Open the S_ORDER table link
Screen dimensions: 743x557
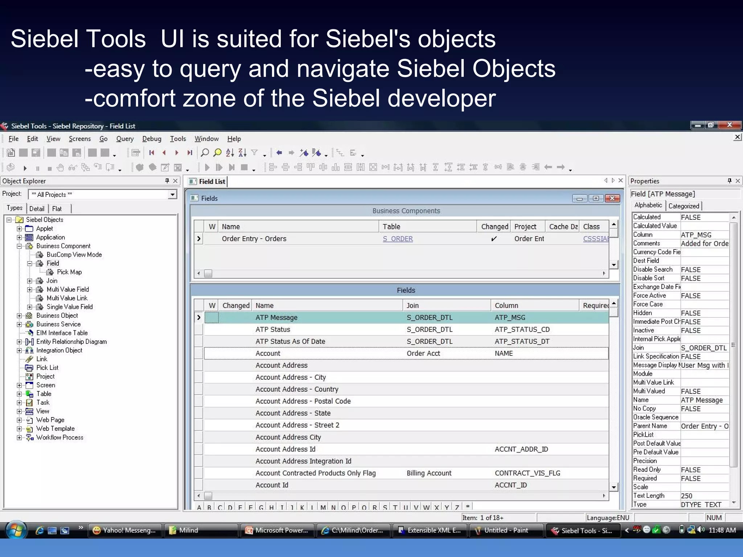point(398,239)
